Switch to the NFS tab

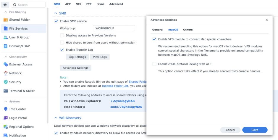click(78, 4)
